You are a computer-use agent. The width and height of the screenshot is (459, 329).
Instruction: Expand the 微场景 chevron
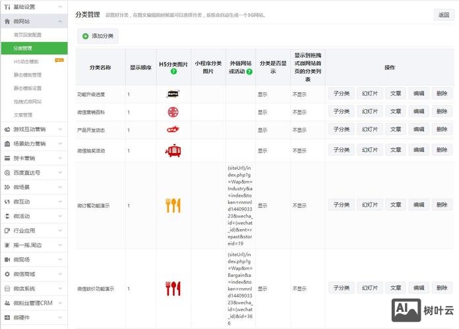point(60,187)
